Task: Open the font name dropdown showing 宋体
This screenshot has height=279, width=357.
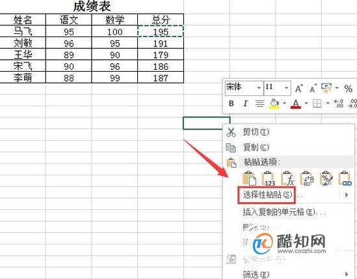Action: coord(244,87)
